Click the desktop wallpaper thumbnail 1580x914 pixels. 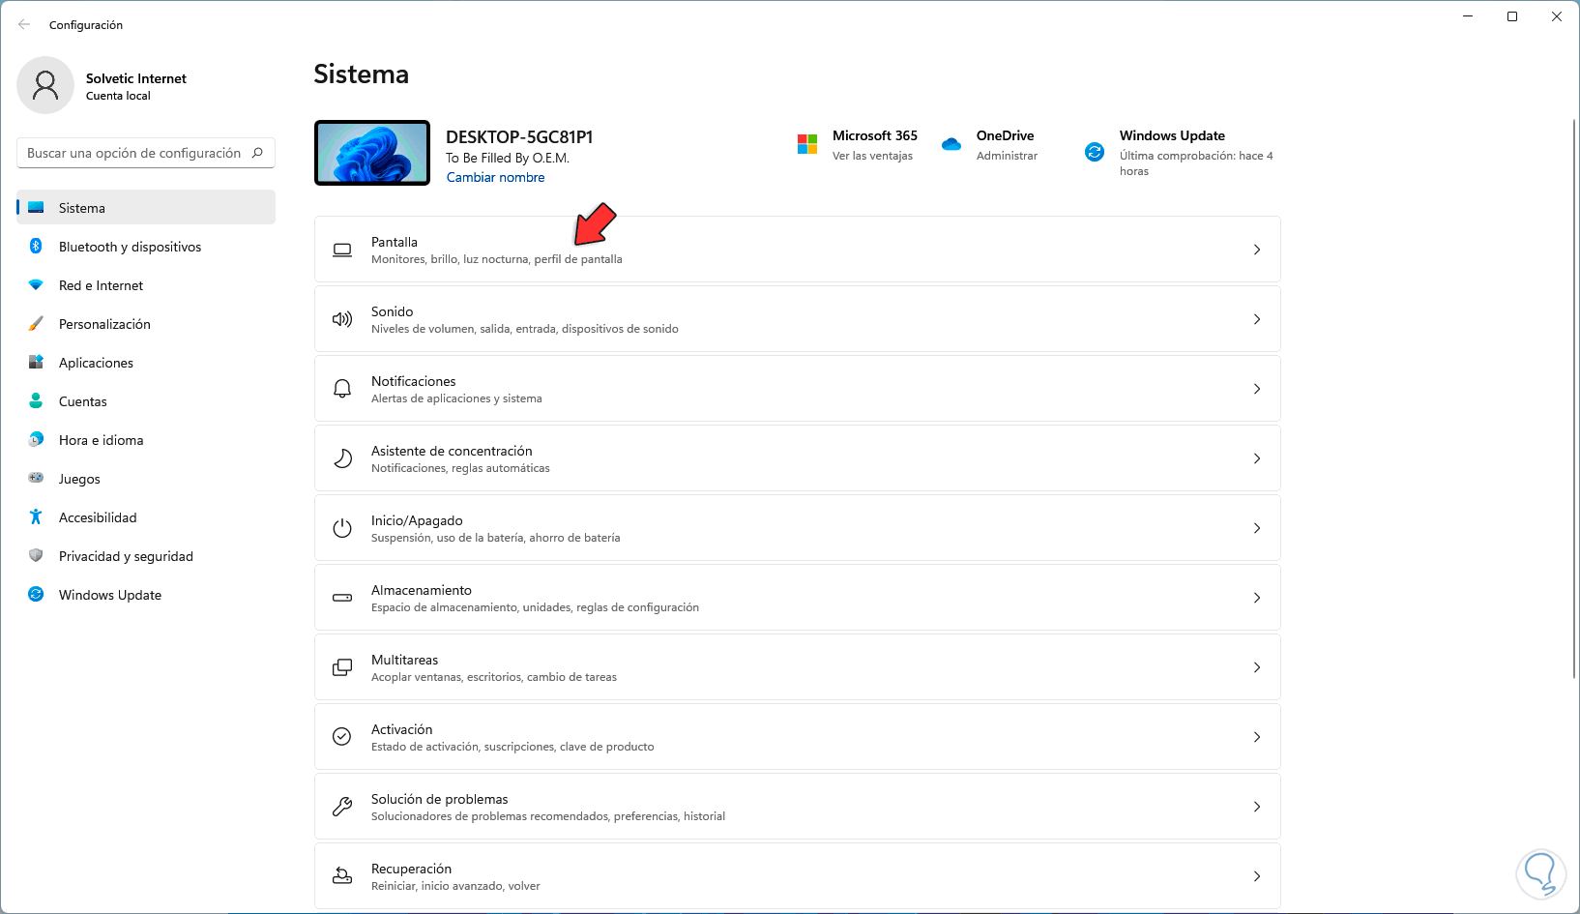coord(372,153)
